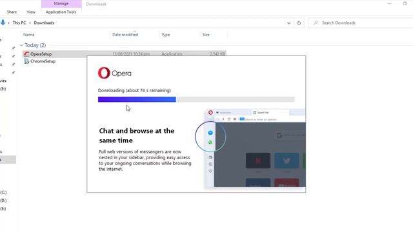The width and height of the screenshot is (413, 232).
Task: Click the Opera logo in installer
Action: point(115,73)
